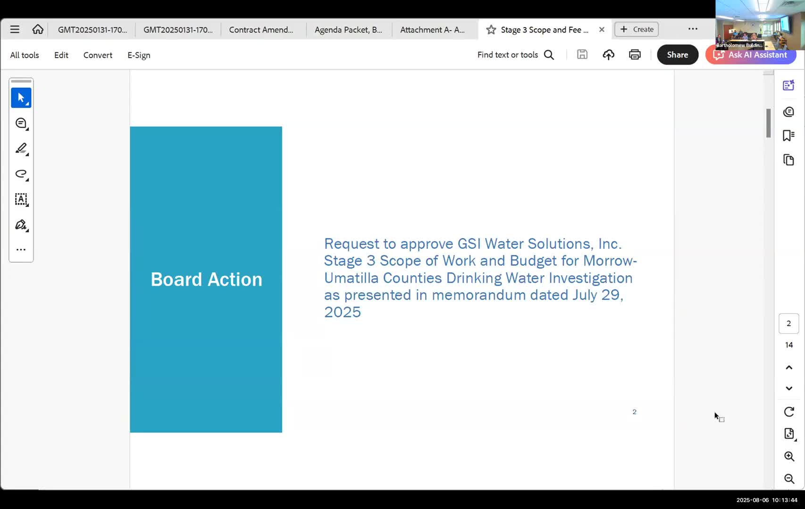805x509 pixels.
Task: Click the participant video thumbnail
Action: click(760, 25)
